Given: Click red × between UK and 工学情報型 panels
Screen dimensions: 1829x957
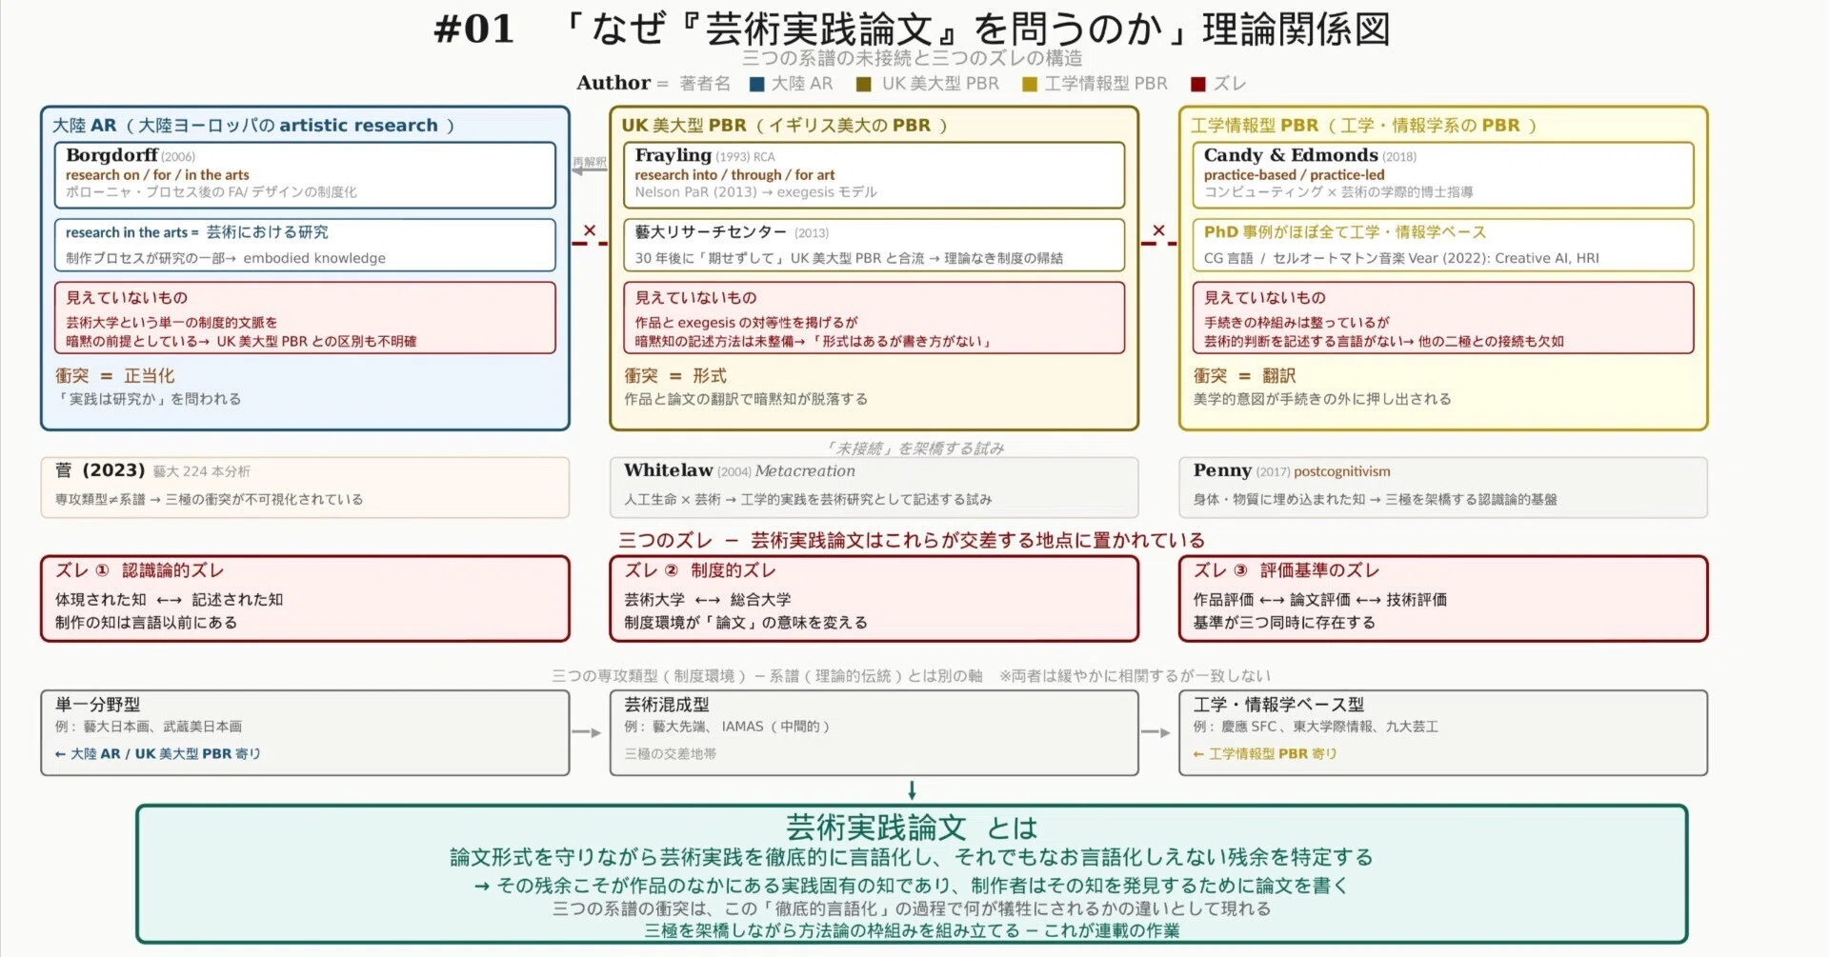Looking at the screenshot, I should [1158, 230].
